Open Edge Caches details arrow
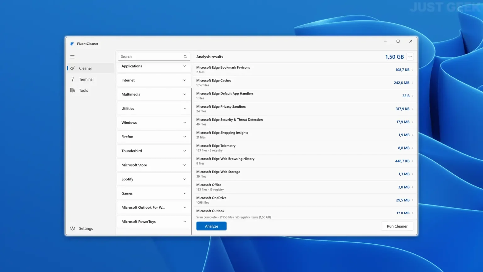 point(413,83)
